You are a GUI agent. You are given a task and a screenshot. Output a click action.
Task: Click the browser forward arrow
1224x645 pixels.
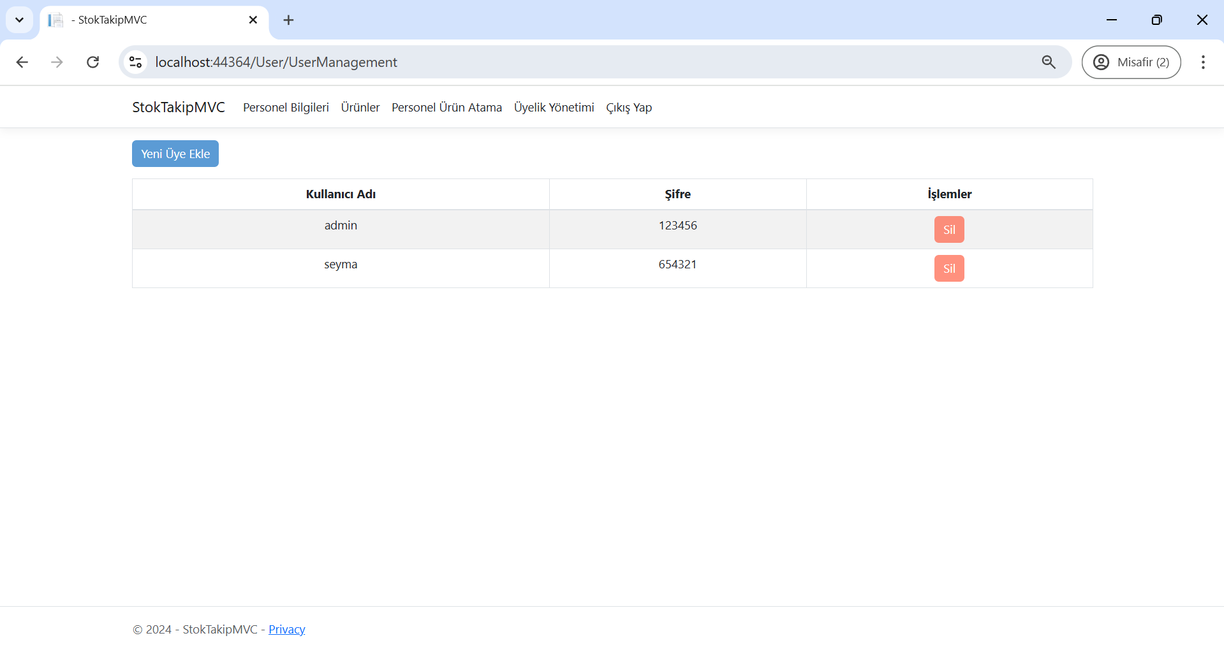[57, 62]
